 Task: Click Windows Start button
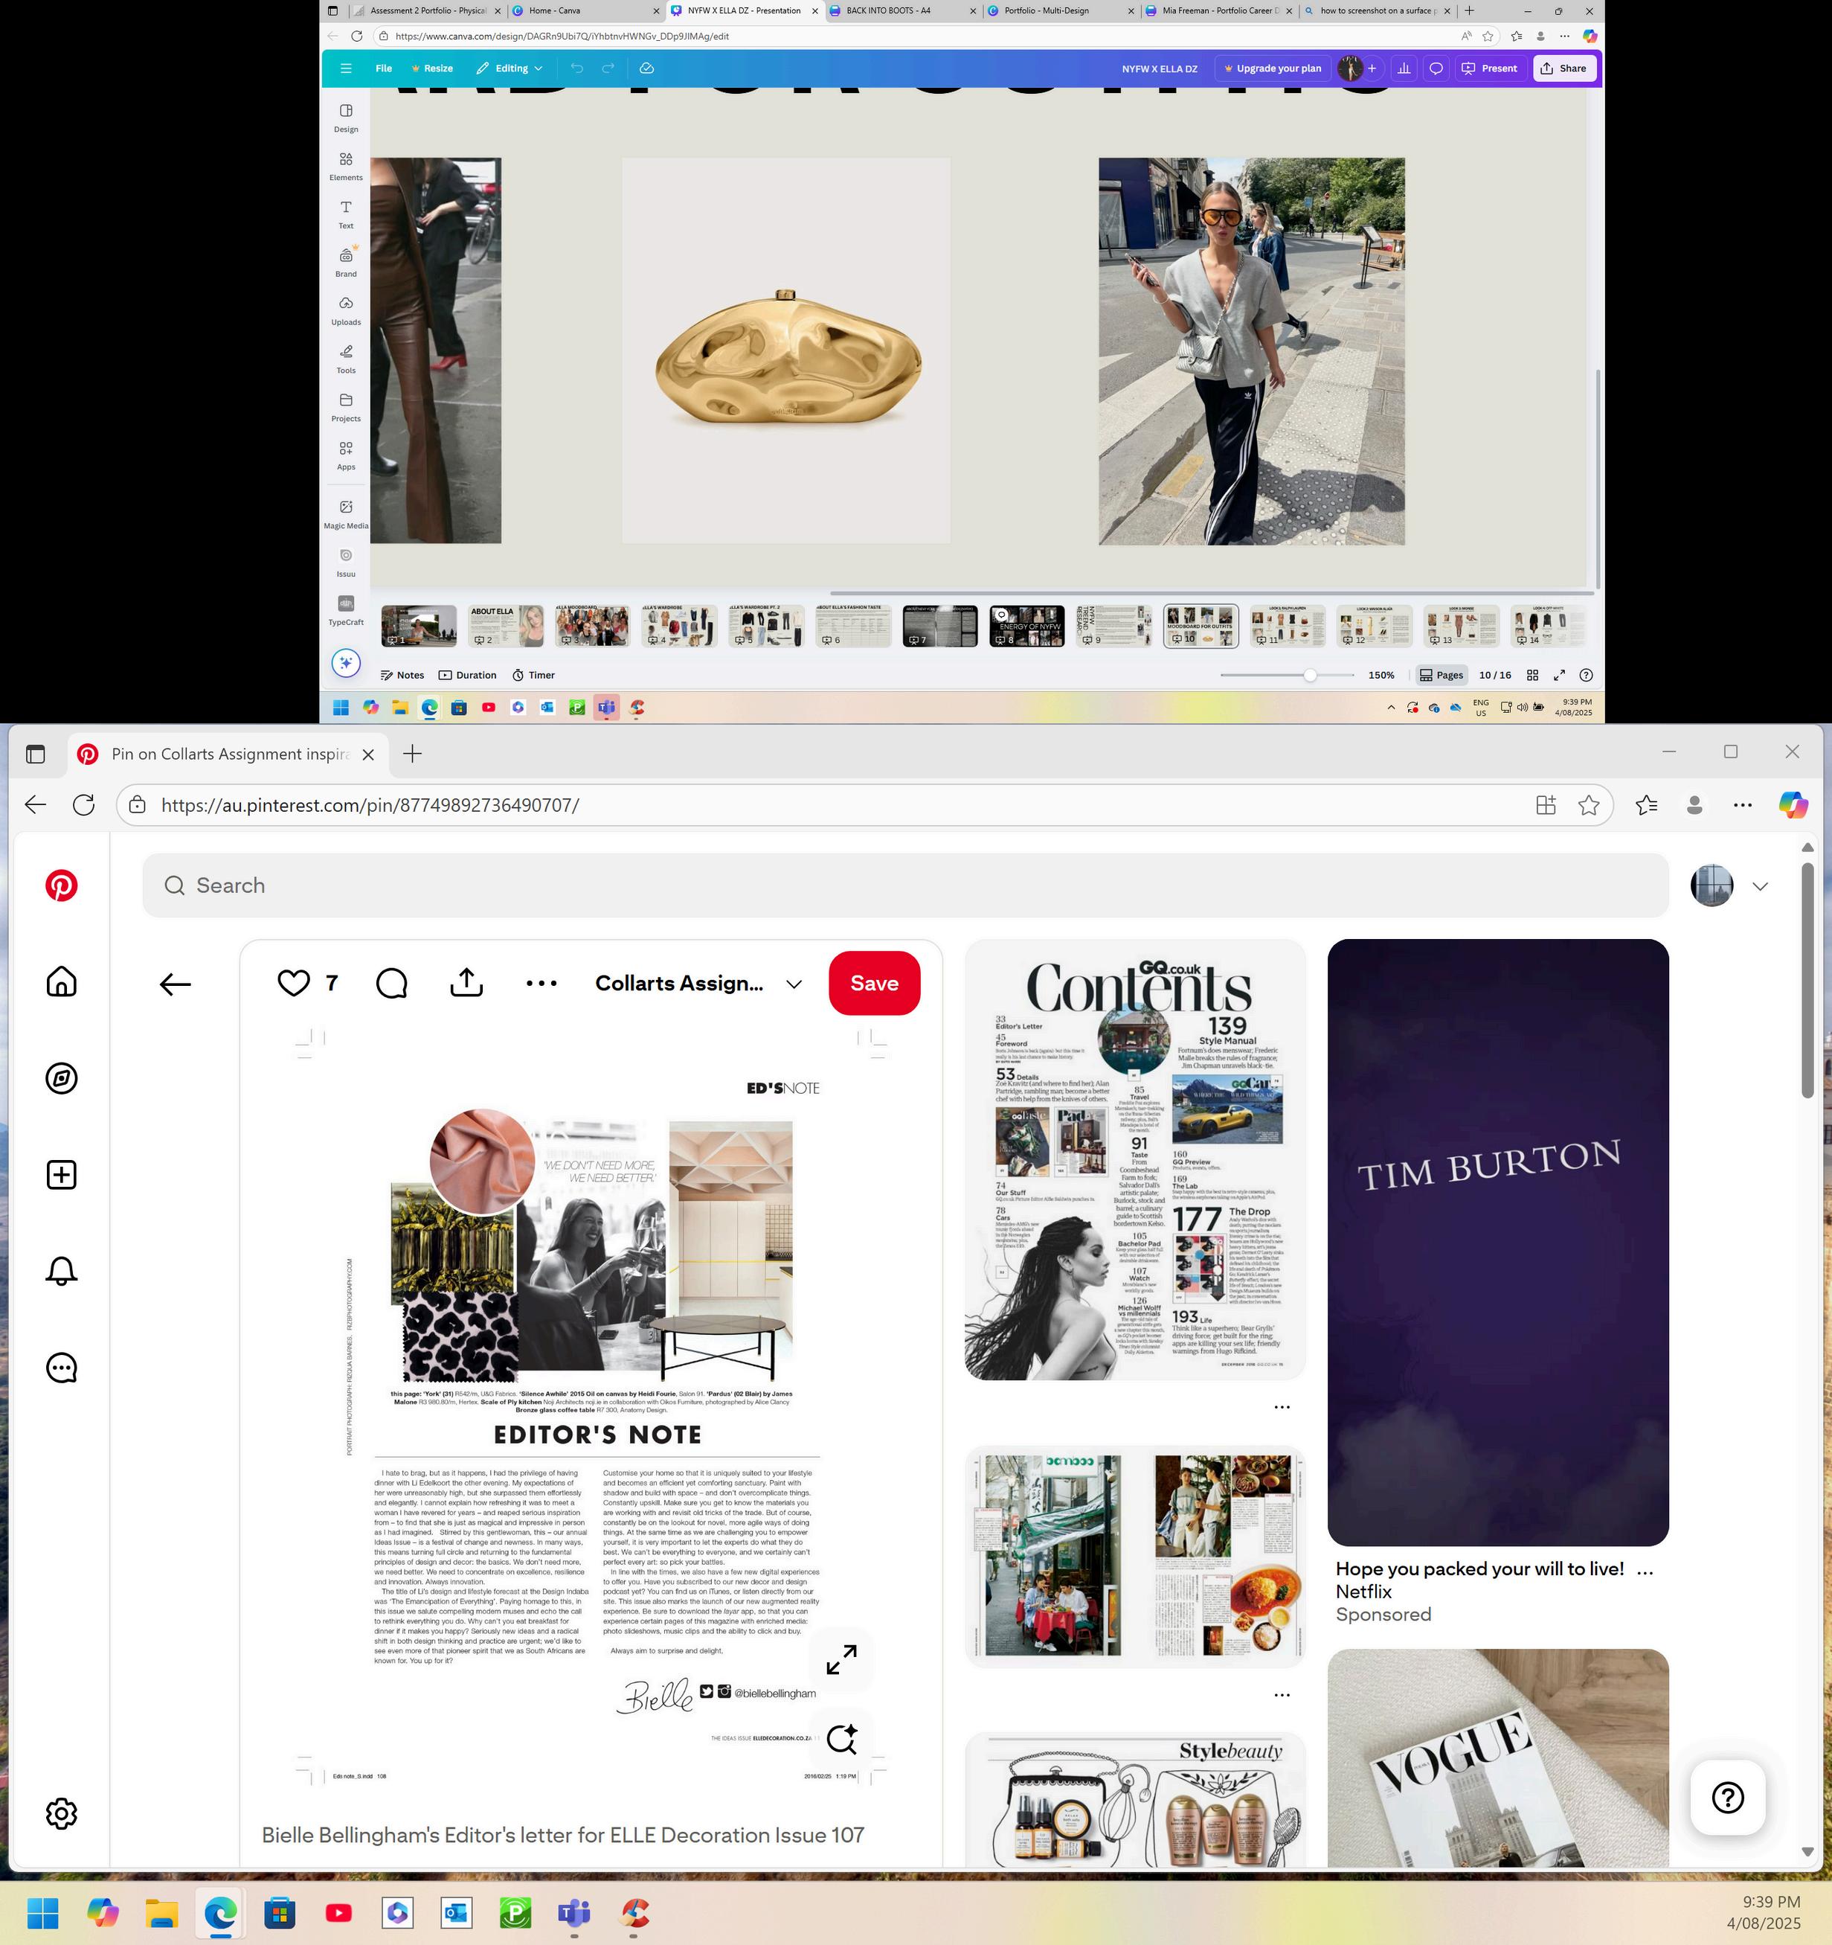coord(43,1912)
